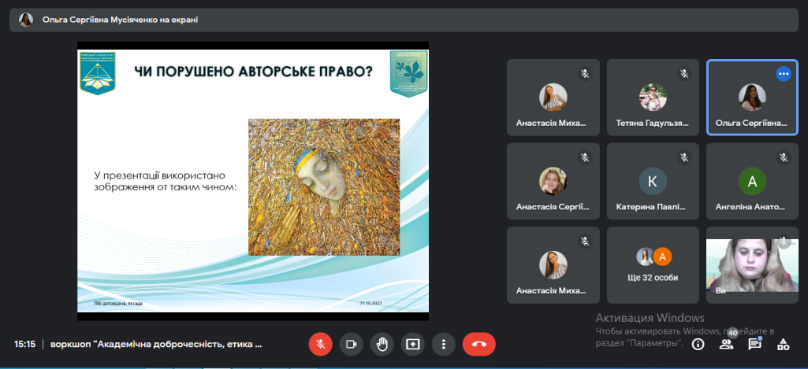Unmute the microphone with the red button
This screenshot has height=369, width=808.
click(320, 344)
